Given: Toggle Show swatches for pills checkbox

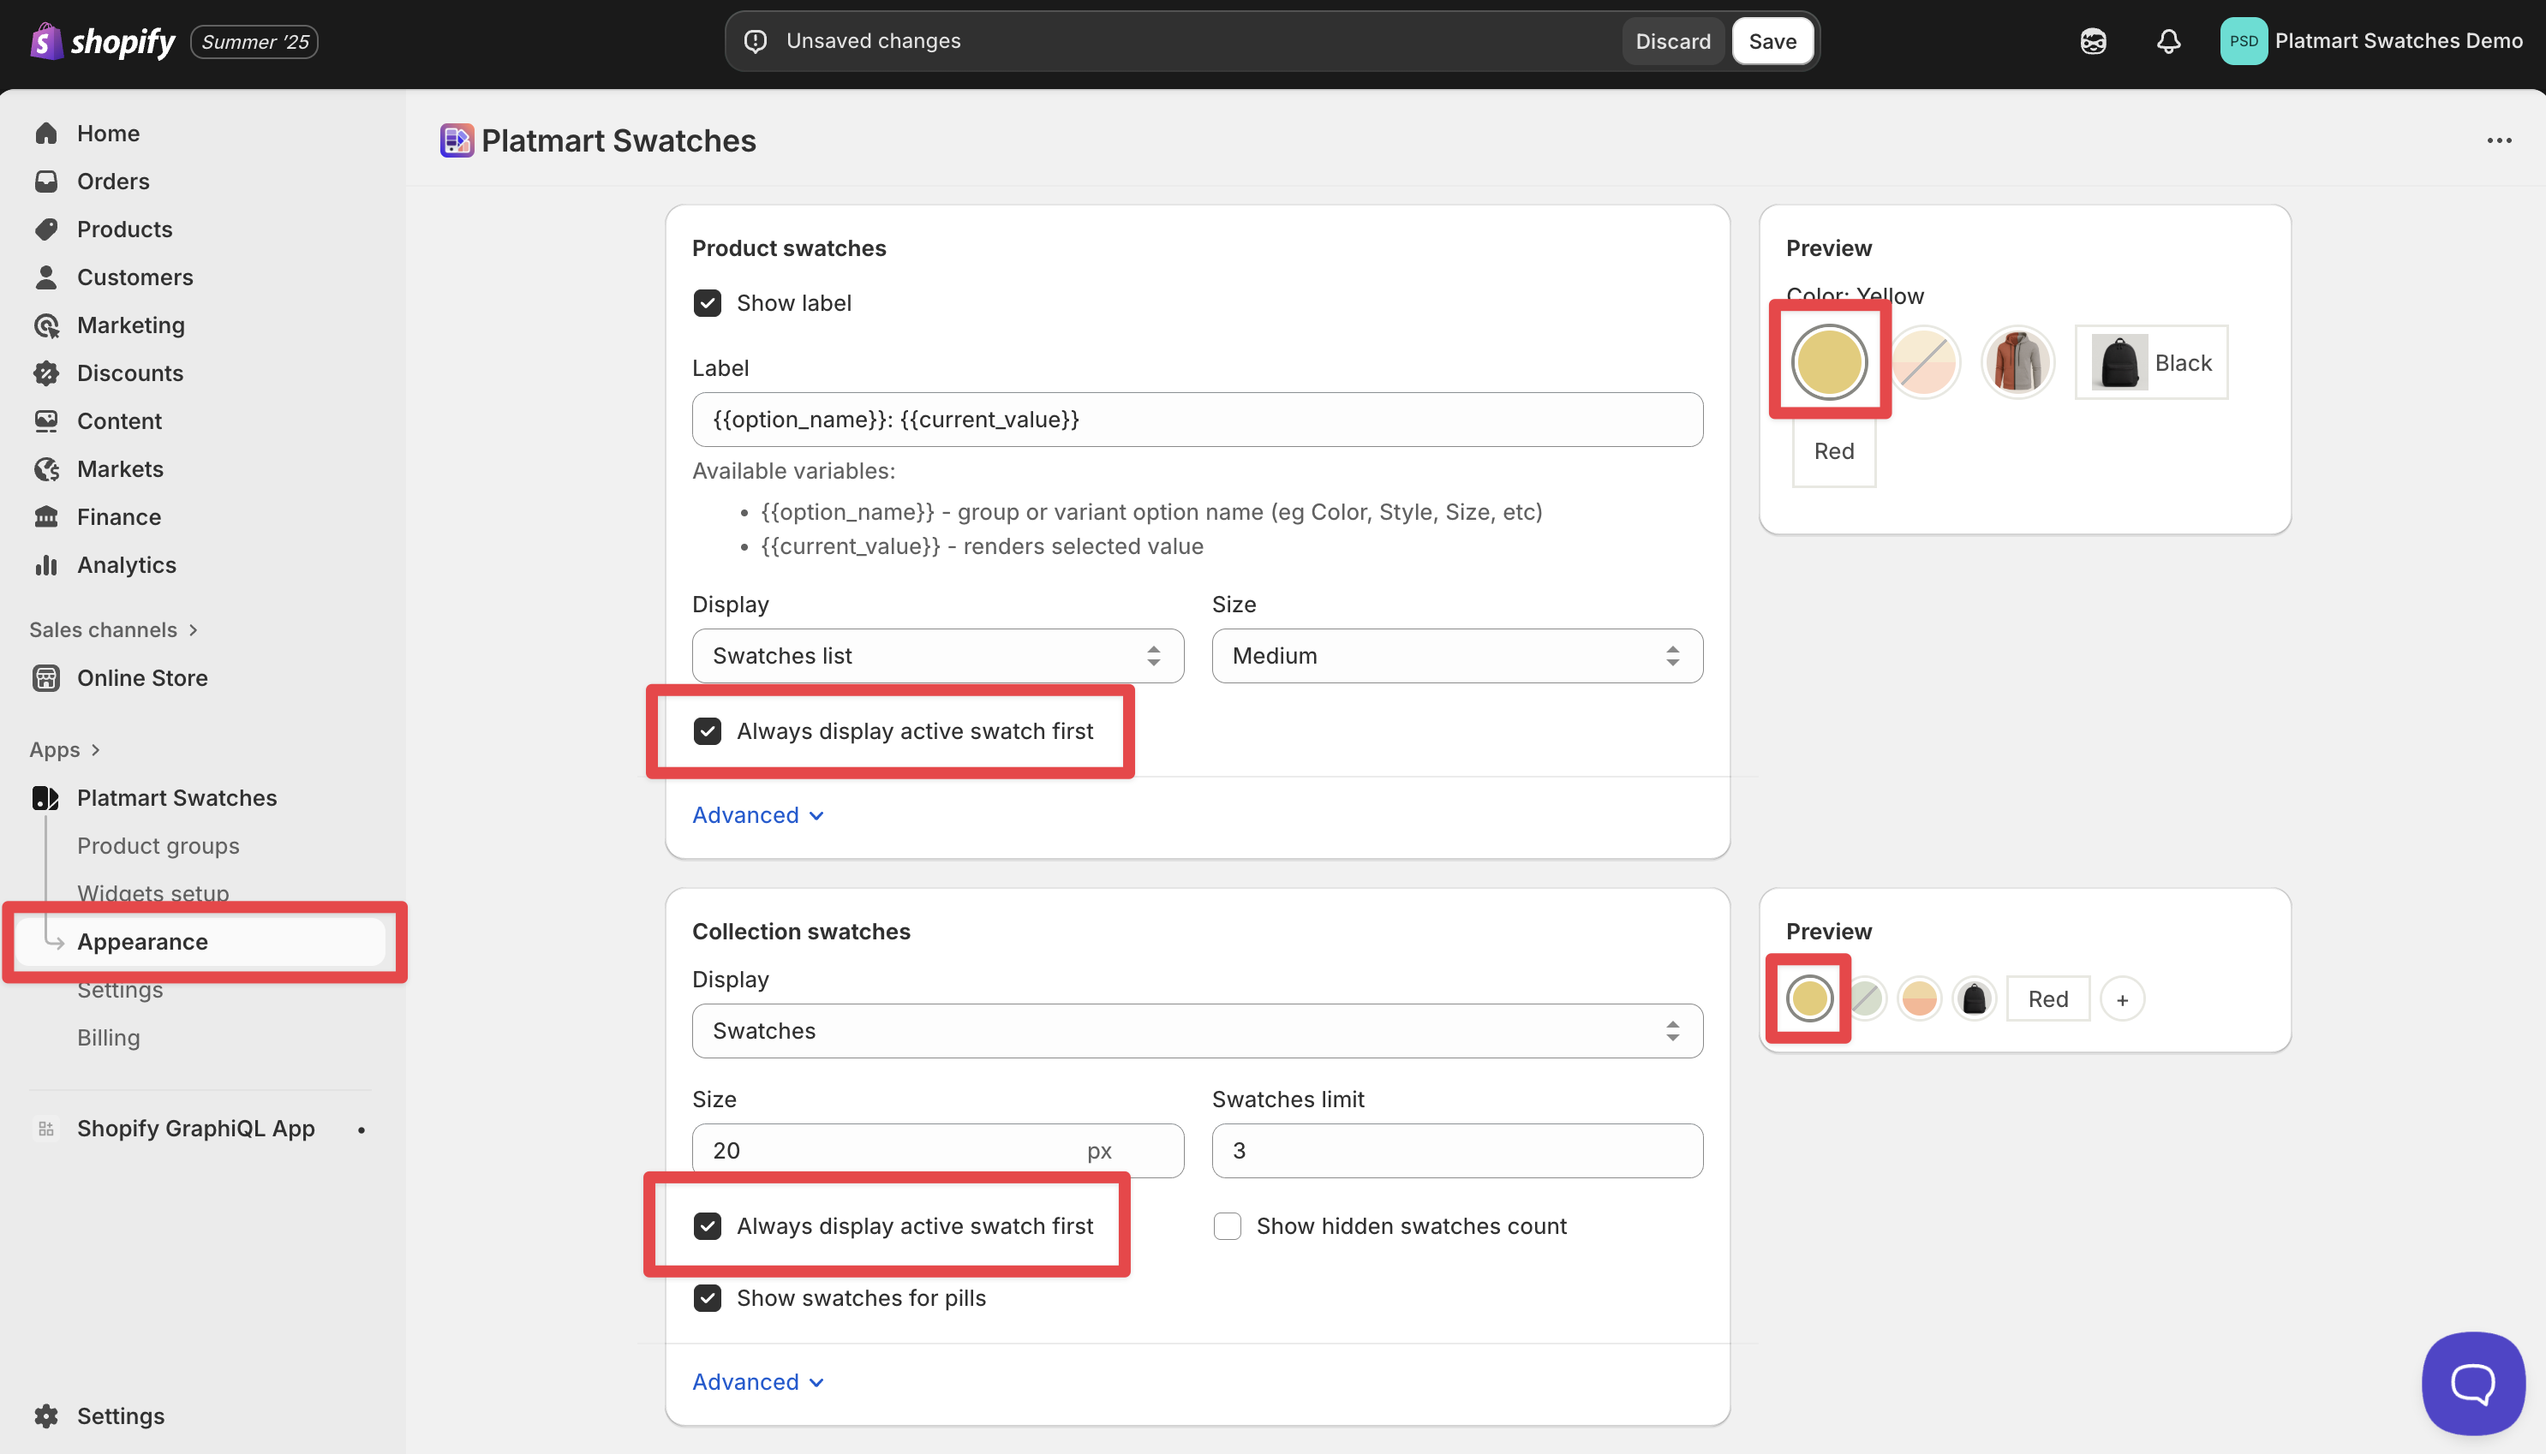Looking at the screenshot, I should pos(707,1297).
